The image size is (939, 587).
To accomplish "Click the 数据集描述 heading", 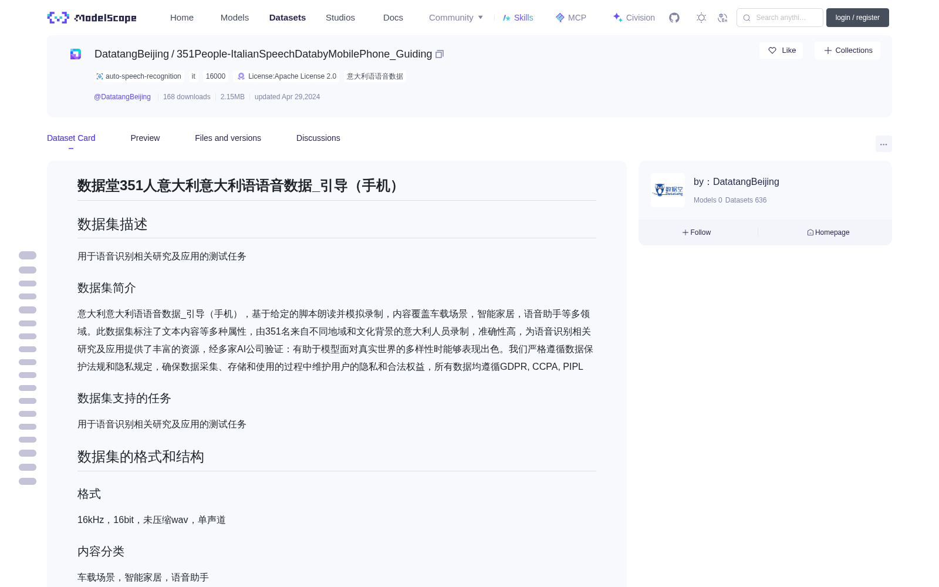I will pos(113,224).
